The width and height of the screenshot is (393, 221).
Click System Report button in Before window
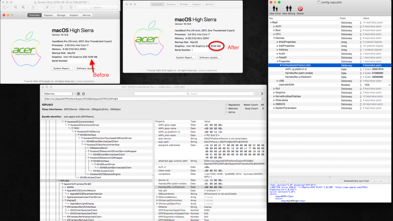[62, 68]
